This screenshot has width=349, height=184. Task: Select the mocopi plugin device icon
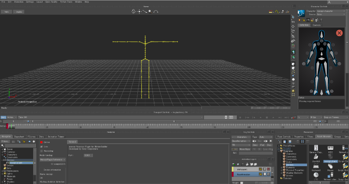tap(330, 156)
